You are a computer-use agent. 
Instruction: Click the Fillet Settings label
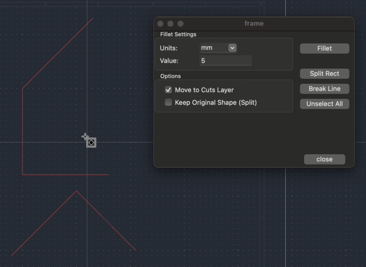tap(178, 34)
